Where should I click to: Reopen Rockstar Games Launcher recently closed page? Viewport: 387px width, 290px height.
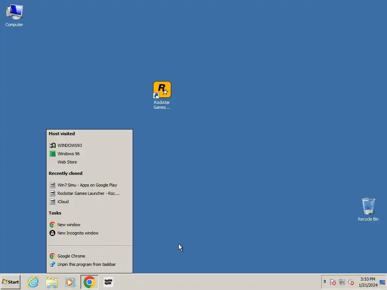click(90, 193)
